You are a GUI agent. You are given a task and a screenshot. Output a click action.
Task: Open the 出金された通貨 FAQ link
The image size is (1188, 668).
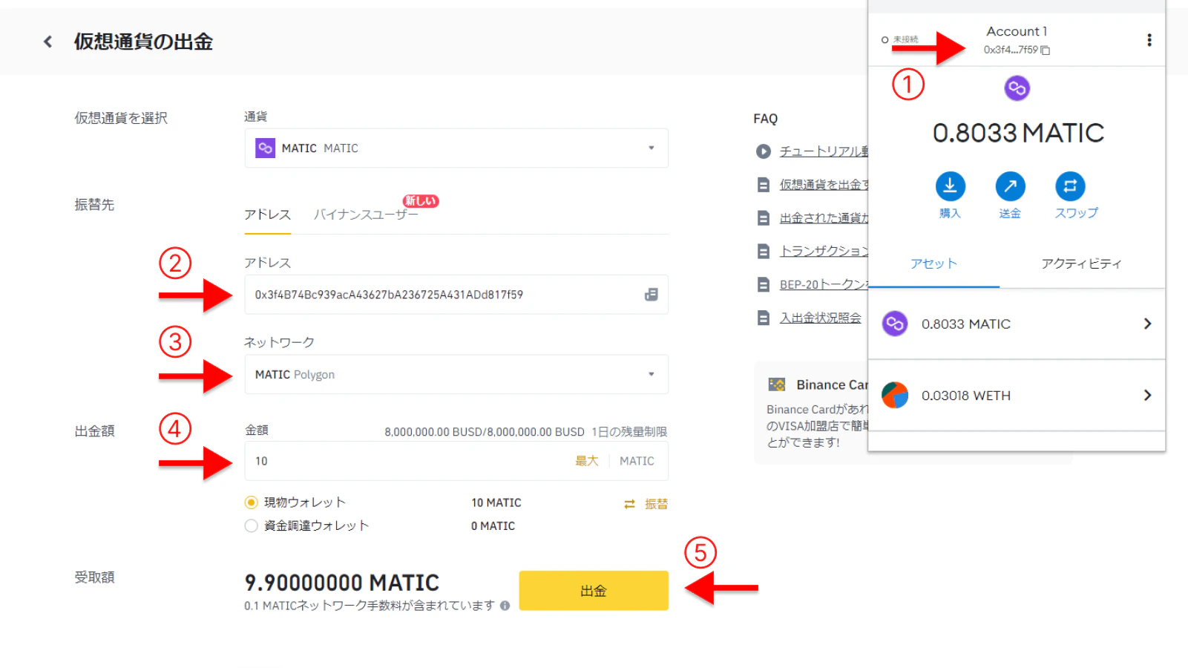tap(824, 218)
